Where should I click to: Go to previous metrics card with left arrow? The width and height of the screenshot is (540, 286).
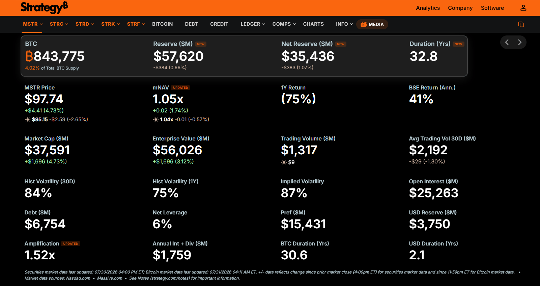click(507, 42)
